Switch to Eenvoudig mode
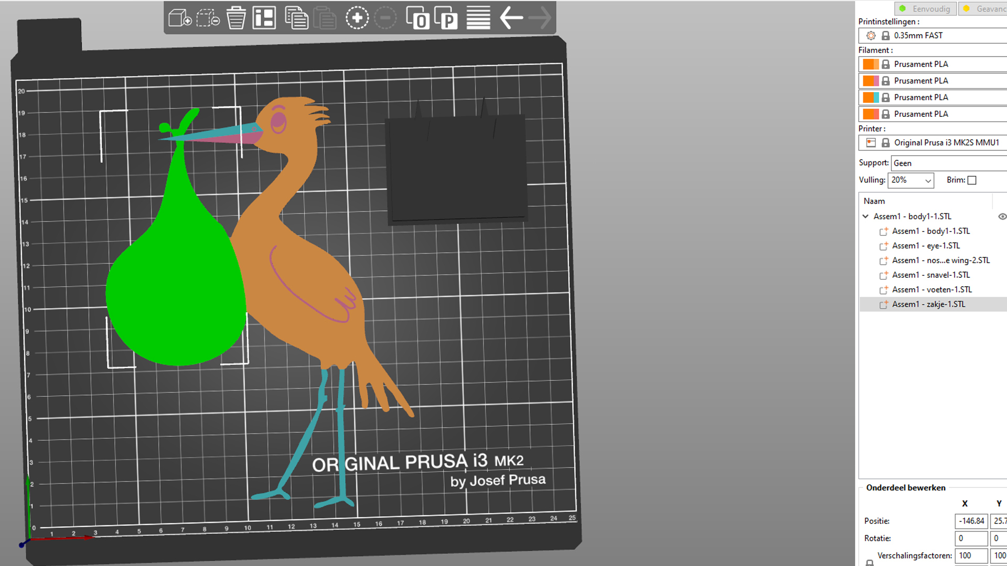 (925, 8)
